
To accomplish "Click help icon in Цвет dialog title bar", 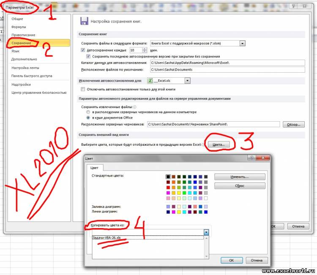I will 252,158.
